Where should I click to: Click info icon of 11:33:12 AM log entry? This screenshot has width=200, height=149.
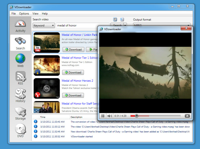35,127
